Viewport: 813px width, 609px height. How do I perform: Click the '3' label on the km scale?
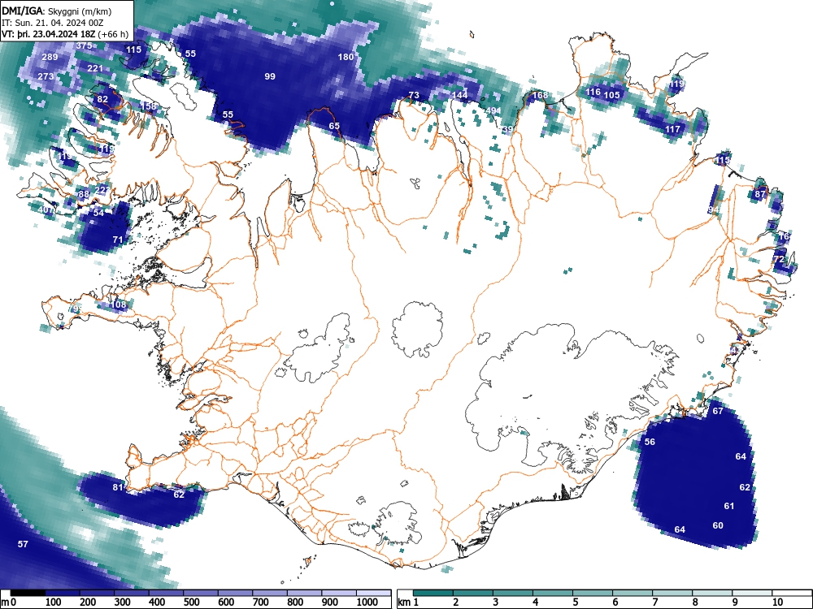(x=496, y=603)
